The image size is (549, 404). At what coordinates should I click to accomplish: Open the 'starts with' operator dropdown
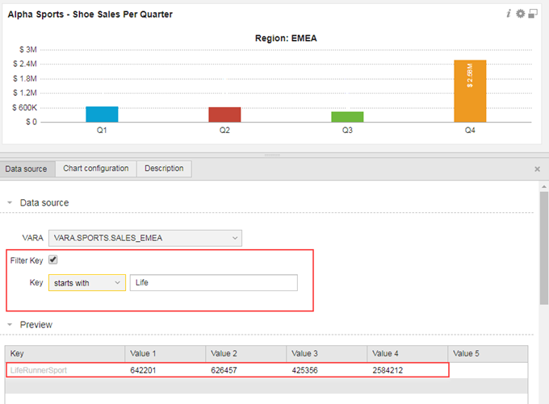click(86, 283)
